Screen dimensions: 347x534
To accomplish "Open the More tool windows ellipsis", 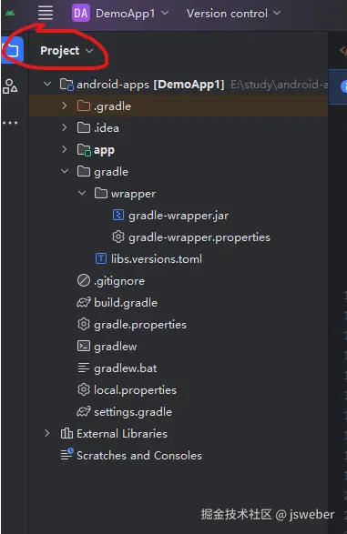I will coord(10,123).
